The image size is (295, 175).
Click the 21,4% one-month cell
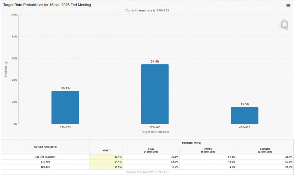(x=265, y=167)
